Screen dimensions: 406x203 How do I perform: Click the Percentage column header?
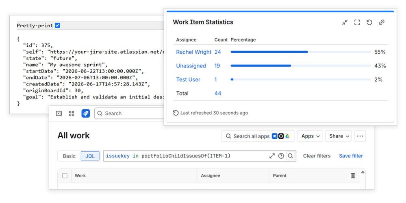[243, 40]
